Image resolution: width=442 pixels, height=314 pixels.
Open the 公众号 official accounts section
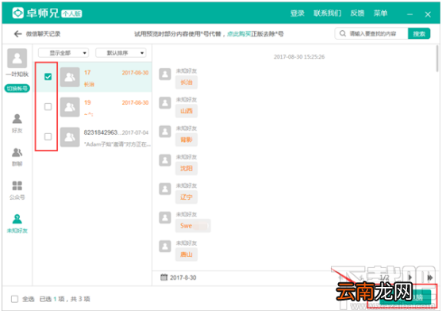point(17,190)
